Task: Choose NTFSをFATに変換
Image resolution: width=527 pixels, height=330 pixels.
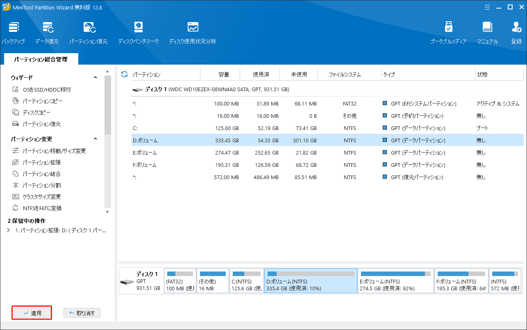Action: coord(37,208)
